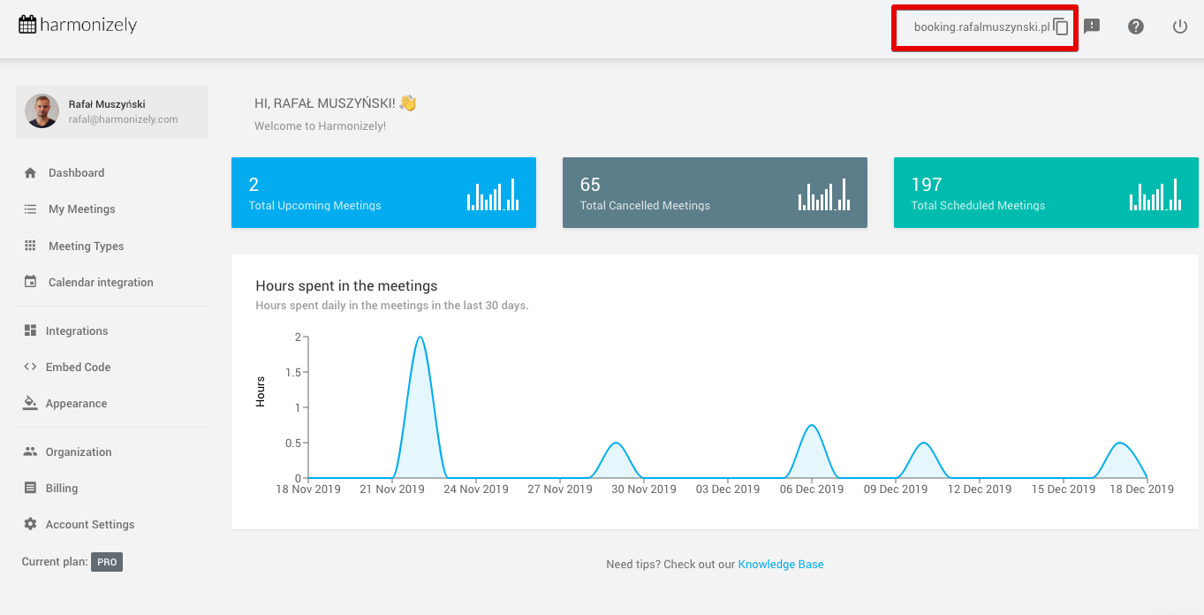Click the chart peak near 18 Dec 2019
1204x615 pixels.
point(1119,444)
